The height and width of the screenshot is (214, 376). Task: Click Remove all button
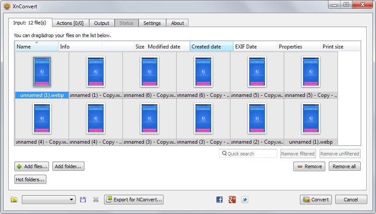[344, 166]
